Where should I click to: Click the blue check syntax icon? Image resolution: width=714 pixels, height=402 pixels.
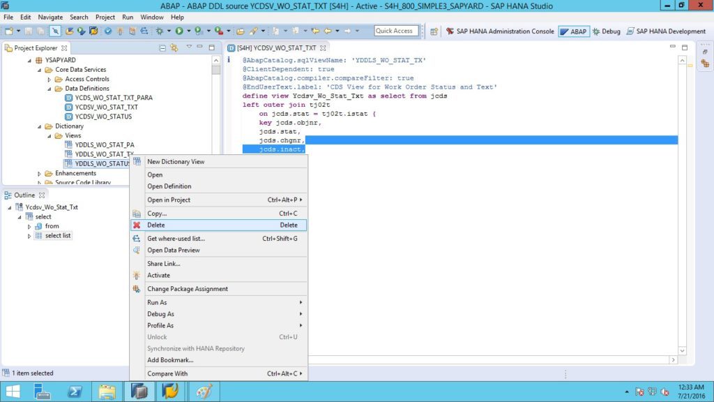click(x=108, y=31)
